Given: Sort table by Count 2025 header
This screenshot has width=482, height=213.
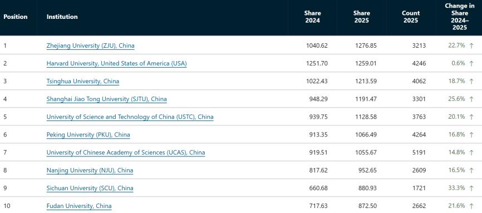Looking at the screenshot, I should 411,17.
